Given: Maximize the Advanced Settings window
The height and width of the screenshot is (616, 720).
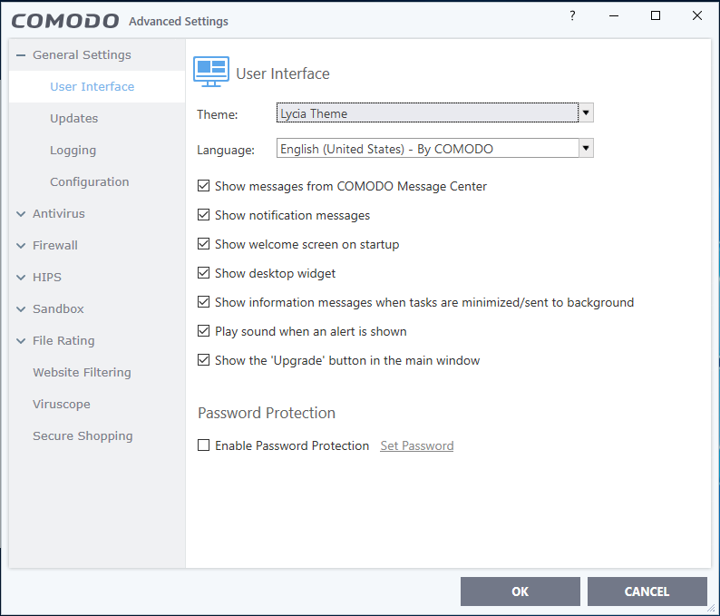Looking at the screenshot, I should point(656,16).
